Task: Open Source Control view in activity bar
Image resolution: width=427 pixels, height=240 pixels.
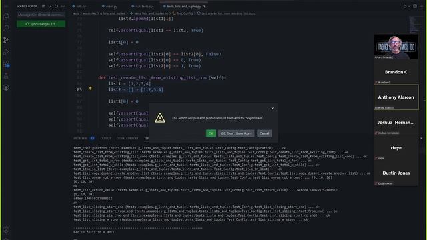Action: point(6,40)
